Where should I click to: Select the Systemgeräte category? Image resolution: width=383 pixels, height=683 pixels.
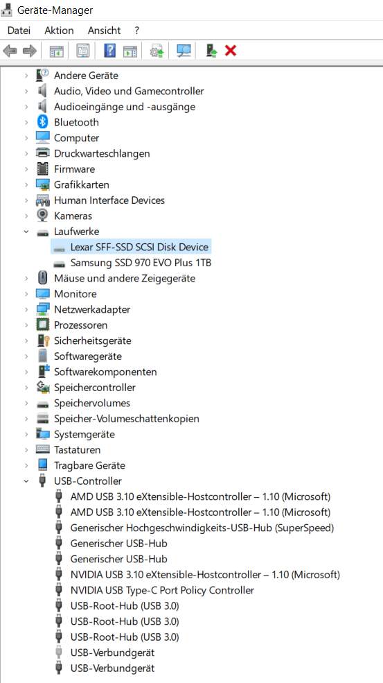click(x=84, y=435)
